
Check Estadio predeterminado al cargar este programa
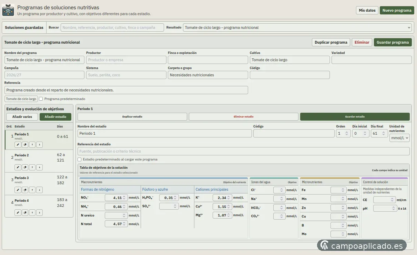coord(80,159)
